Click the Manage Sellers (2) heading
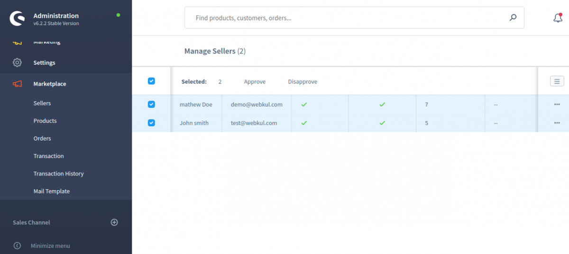Screen dimensions: 569x254 tap(215, 51)
